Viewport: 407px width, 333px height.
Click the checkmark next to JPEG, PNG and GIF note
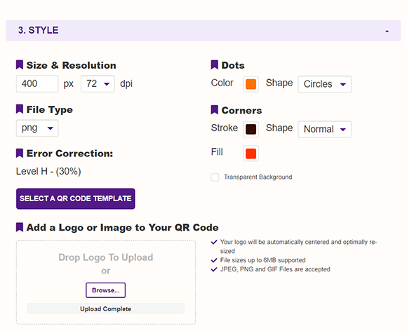(214, 269)
